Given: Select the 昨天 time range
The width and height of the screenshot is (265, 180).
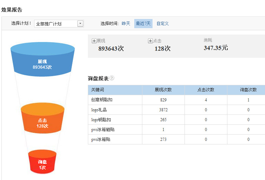Looking at the screenshot, I should [x=126, y=24].
